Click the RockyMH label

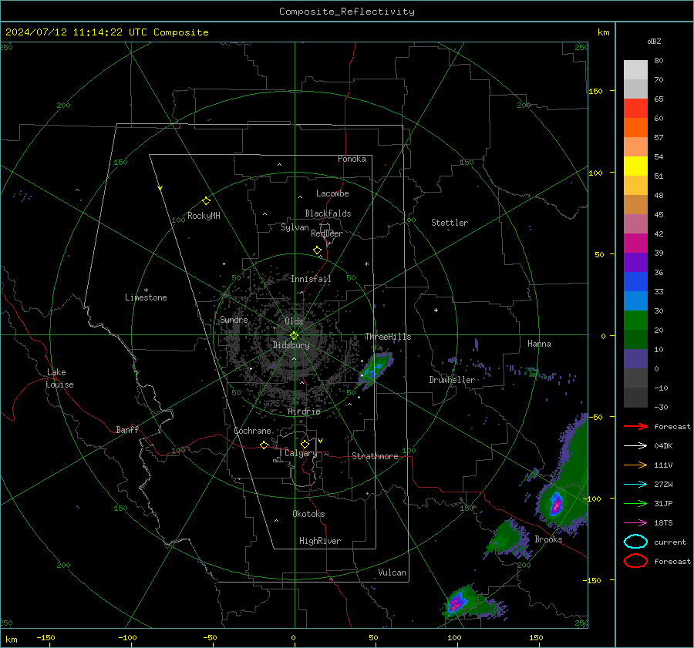pyautogui.click(x=204, y=216)
